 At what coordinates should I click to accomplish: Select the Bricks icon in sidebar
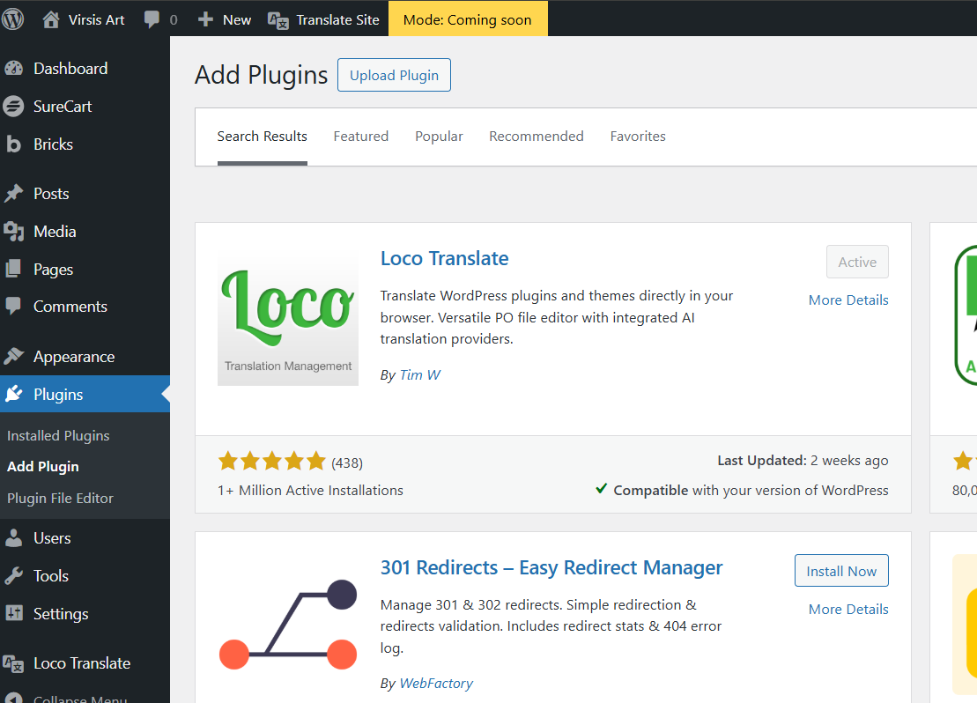(13, 144)
